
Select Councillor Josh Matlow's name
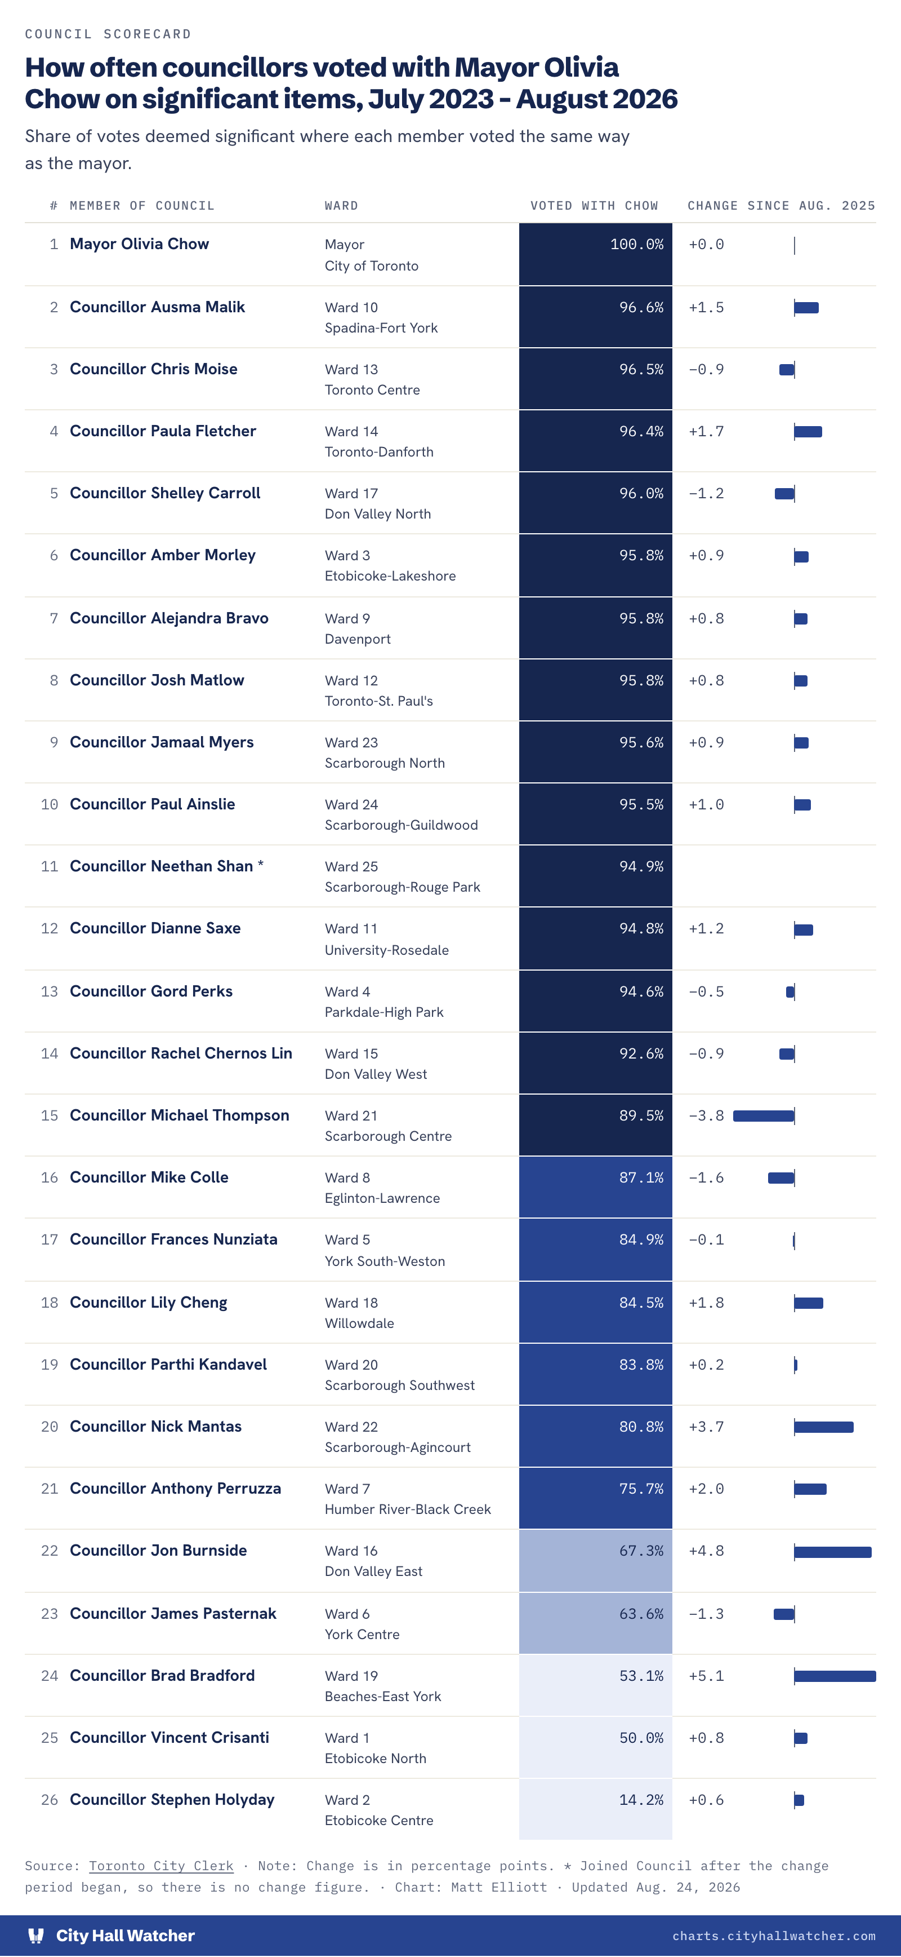157,680
